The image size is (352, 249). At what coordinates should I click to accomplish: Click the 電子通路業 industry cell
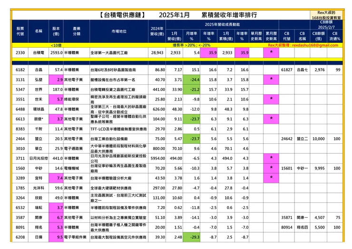(x=77, y=149)
